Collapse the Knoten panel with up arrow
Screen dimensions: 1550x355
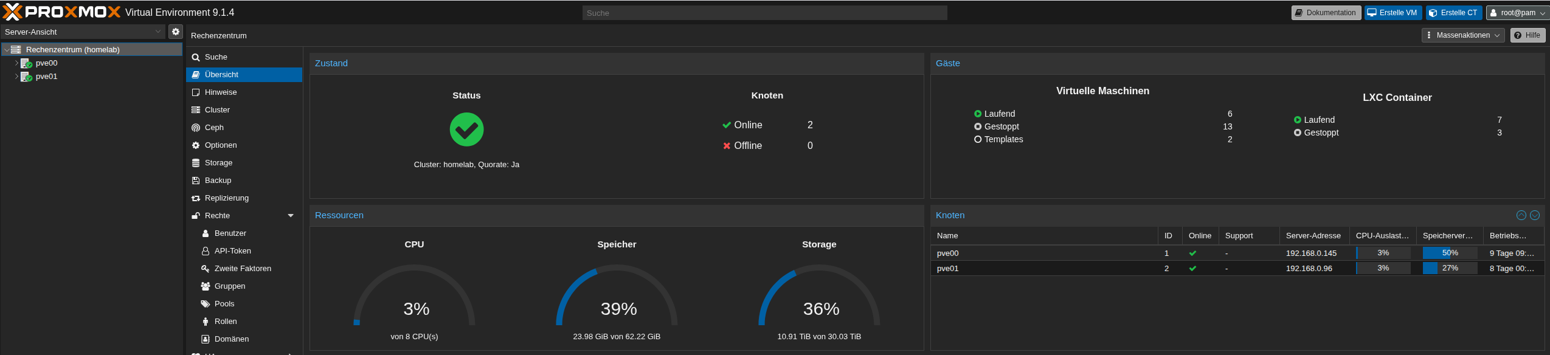[x=1521, y=215]
